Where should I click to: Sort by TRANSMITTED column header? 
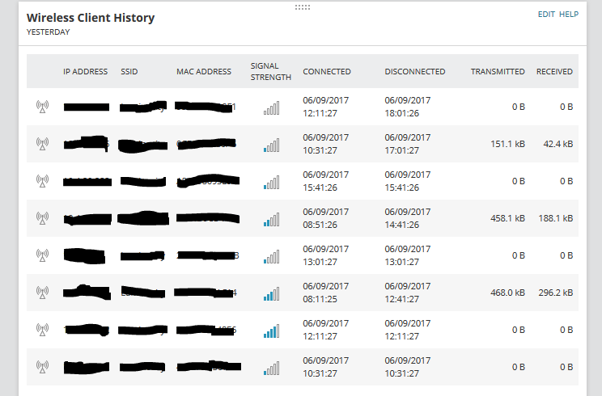[x=498, y=72]
